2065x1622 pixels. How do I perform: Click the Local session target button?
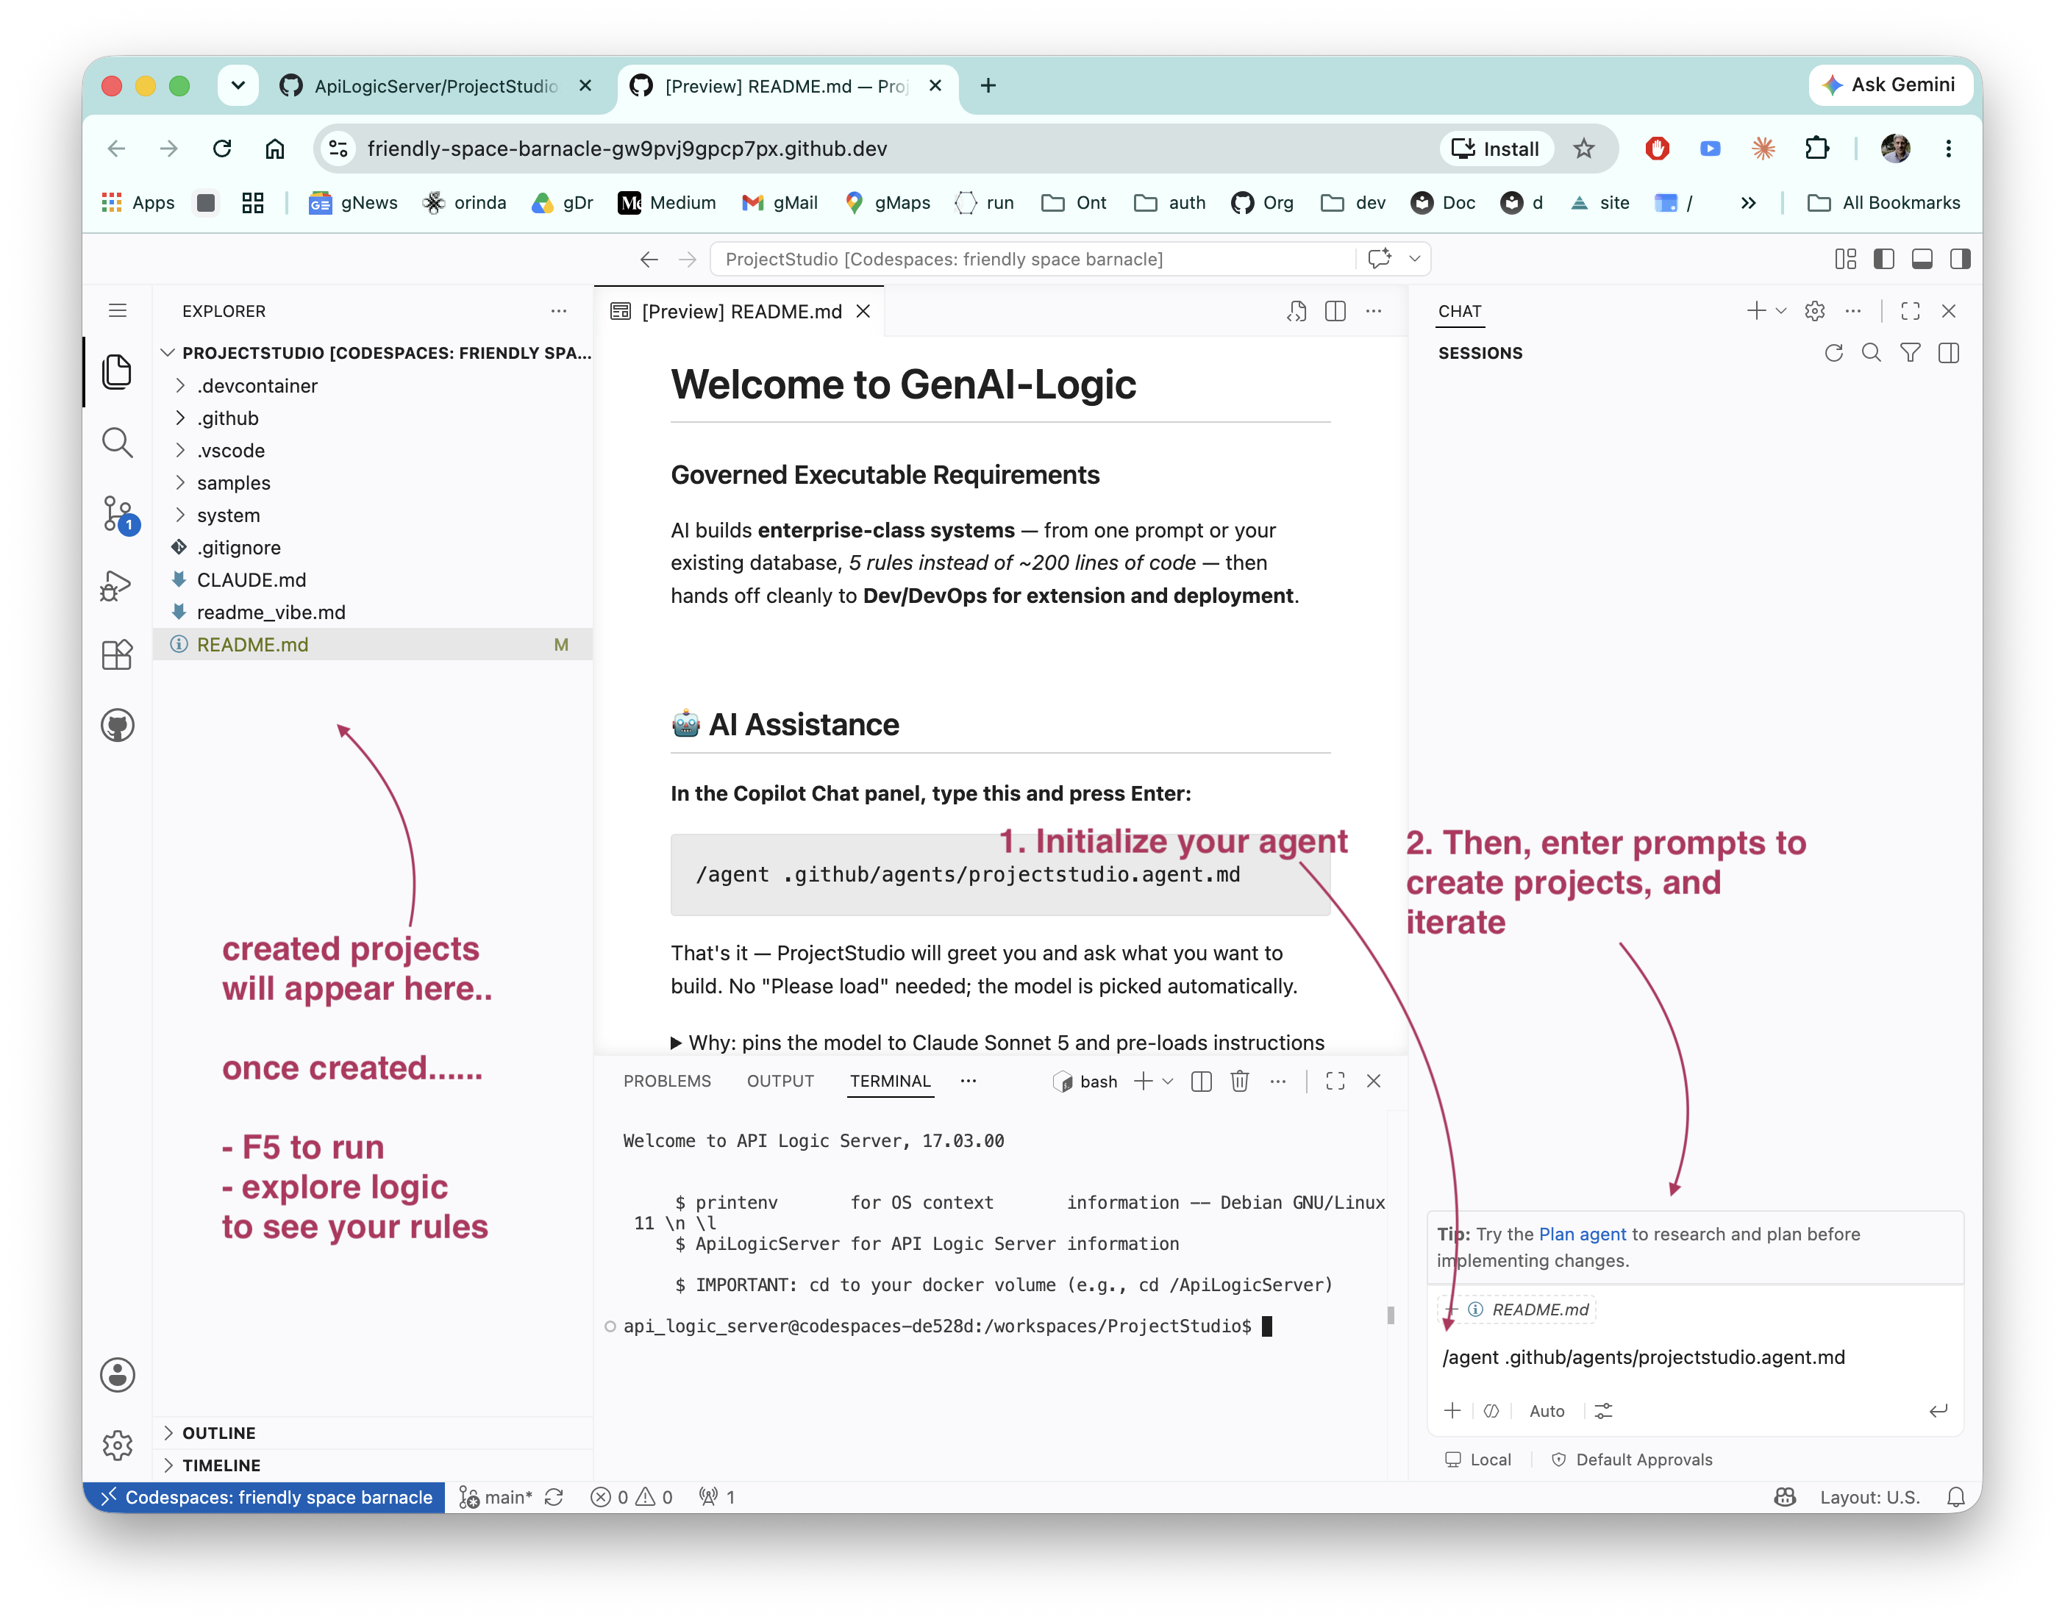(1477, 1459)
